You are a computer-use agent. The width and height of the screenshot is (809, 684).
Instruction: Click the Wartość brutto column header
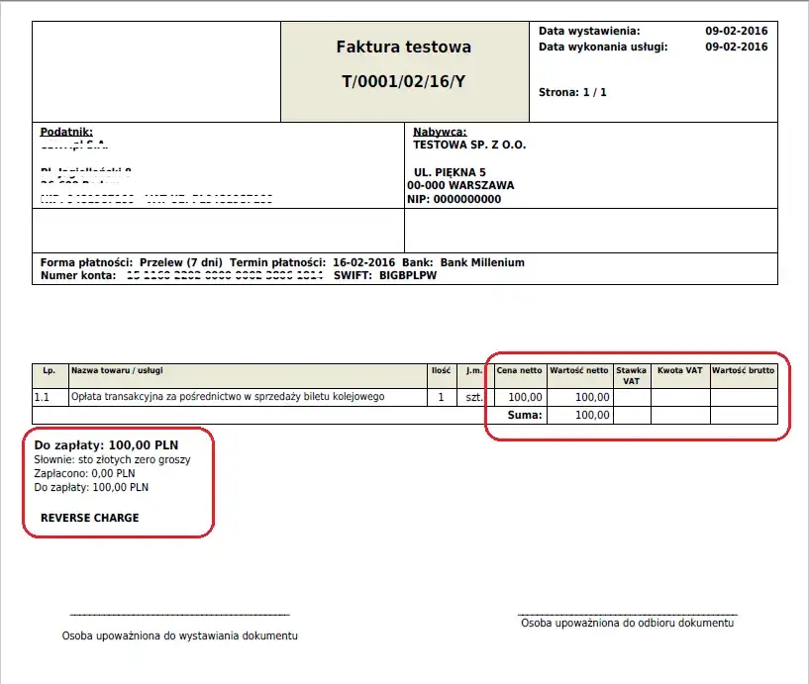click(743, 370)
